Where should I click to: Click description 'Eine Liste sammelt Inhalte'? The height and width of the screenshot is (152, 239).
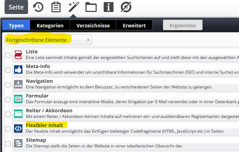pyautogui.click(x=132, y=58)
